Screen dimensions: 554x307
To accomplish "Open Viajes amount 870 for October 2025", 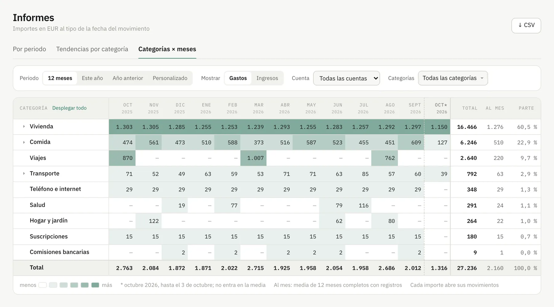I will pos(122,158).
